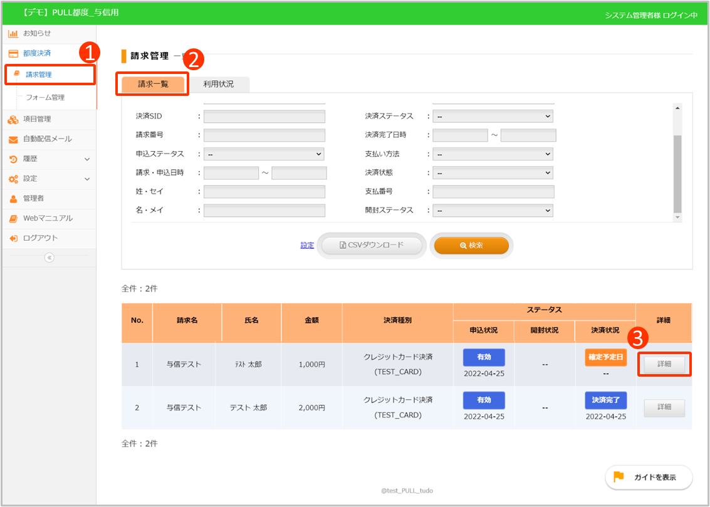Collapse the sidebar with the double-arrow icon
710x507 pixels.
50,258
